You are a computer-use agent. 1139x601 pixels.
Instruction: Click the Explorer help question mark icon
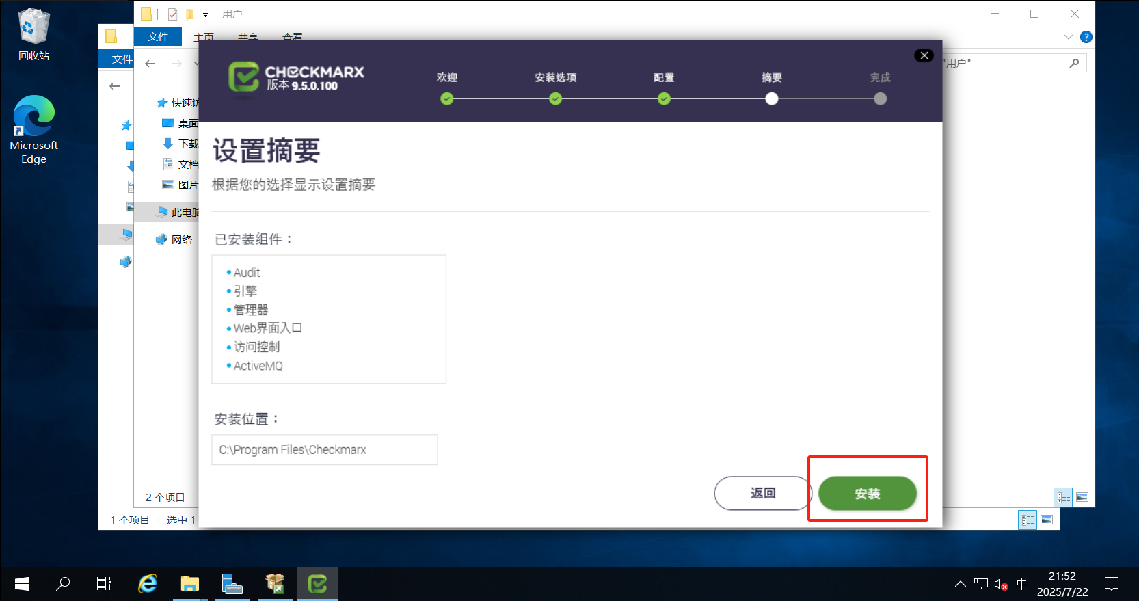click(1086, 37)
